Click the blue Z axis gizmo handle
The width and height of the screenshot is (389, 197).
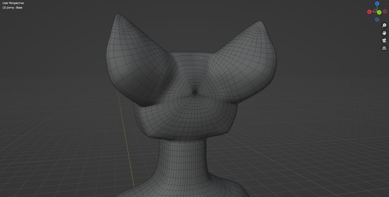tap(377, 4)
